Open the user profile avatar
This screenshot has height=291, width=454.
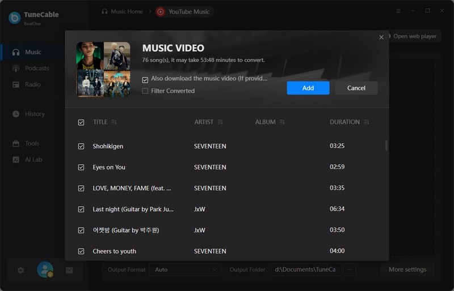click(x=45, y=270)
